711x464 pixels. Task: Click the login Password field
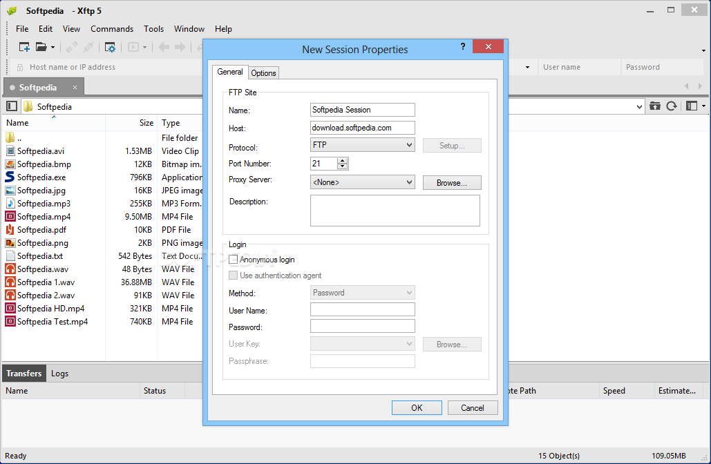point(362,326)
